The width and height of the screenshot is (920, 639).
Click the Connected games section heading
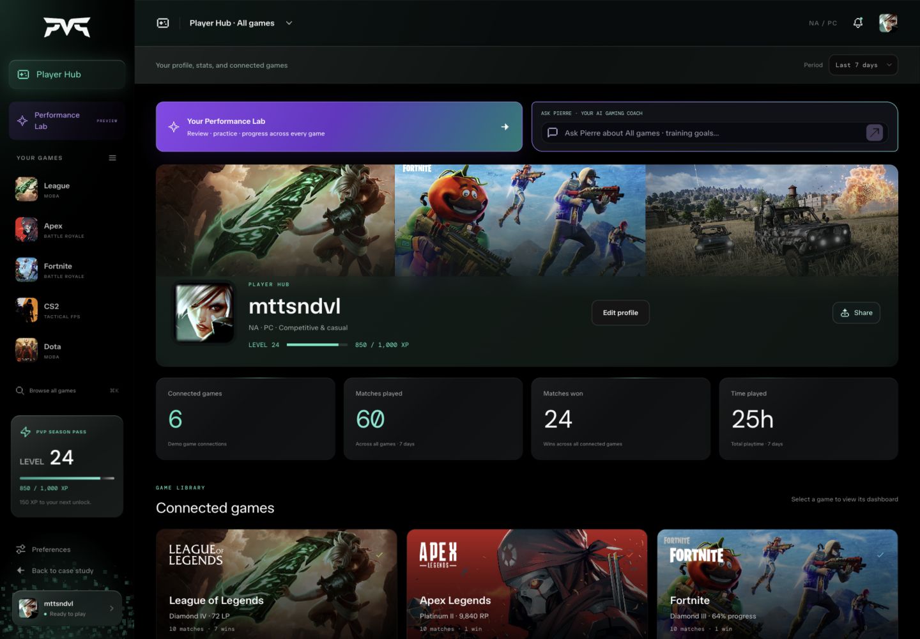click(x=215, y=508)
